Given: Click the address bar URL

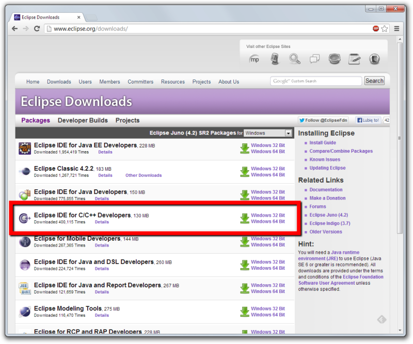Looking at the screenshot, I should tap(91, 29).
